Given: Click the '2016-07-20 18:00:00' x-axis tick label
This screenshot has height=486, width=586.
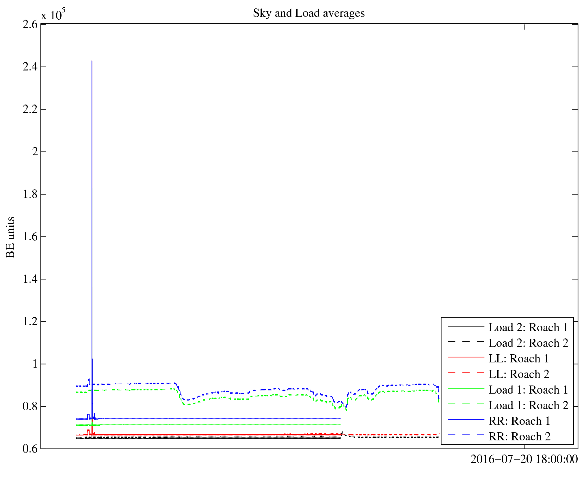Looking at the screenshot, I should pyautogui.click(x=524, y=459).
